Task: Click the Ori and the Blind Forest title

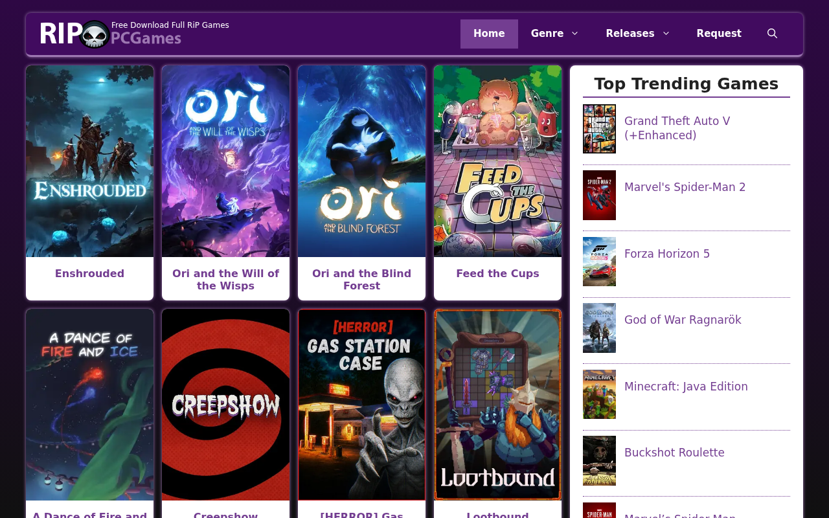Action: coord(362,280)
